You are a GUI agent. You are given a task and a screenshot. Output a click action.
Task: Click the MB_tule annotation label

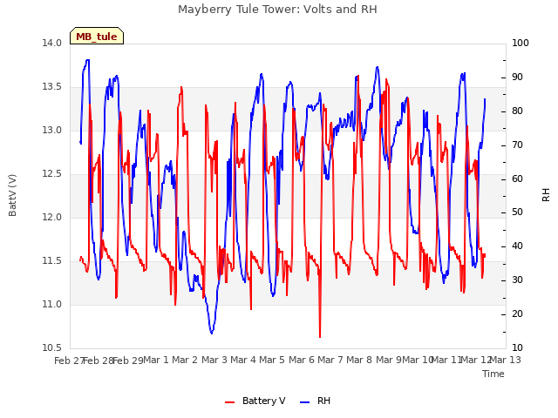tap(97, 37)
